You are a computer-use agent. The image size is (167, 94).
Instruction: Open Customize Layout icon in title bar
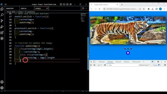click(x=71, y=4)
